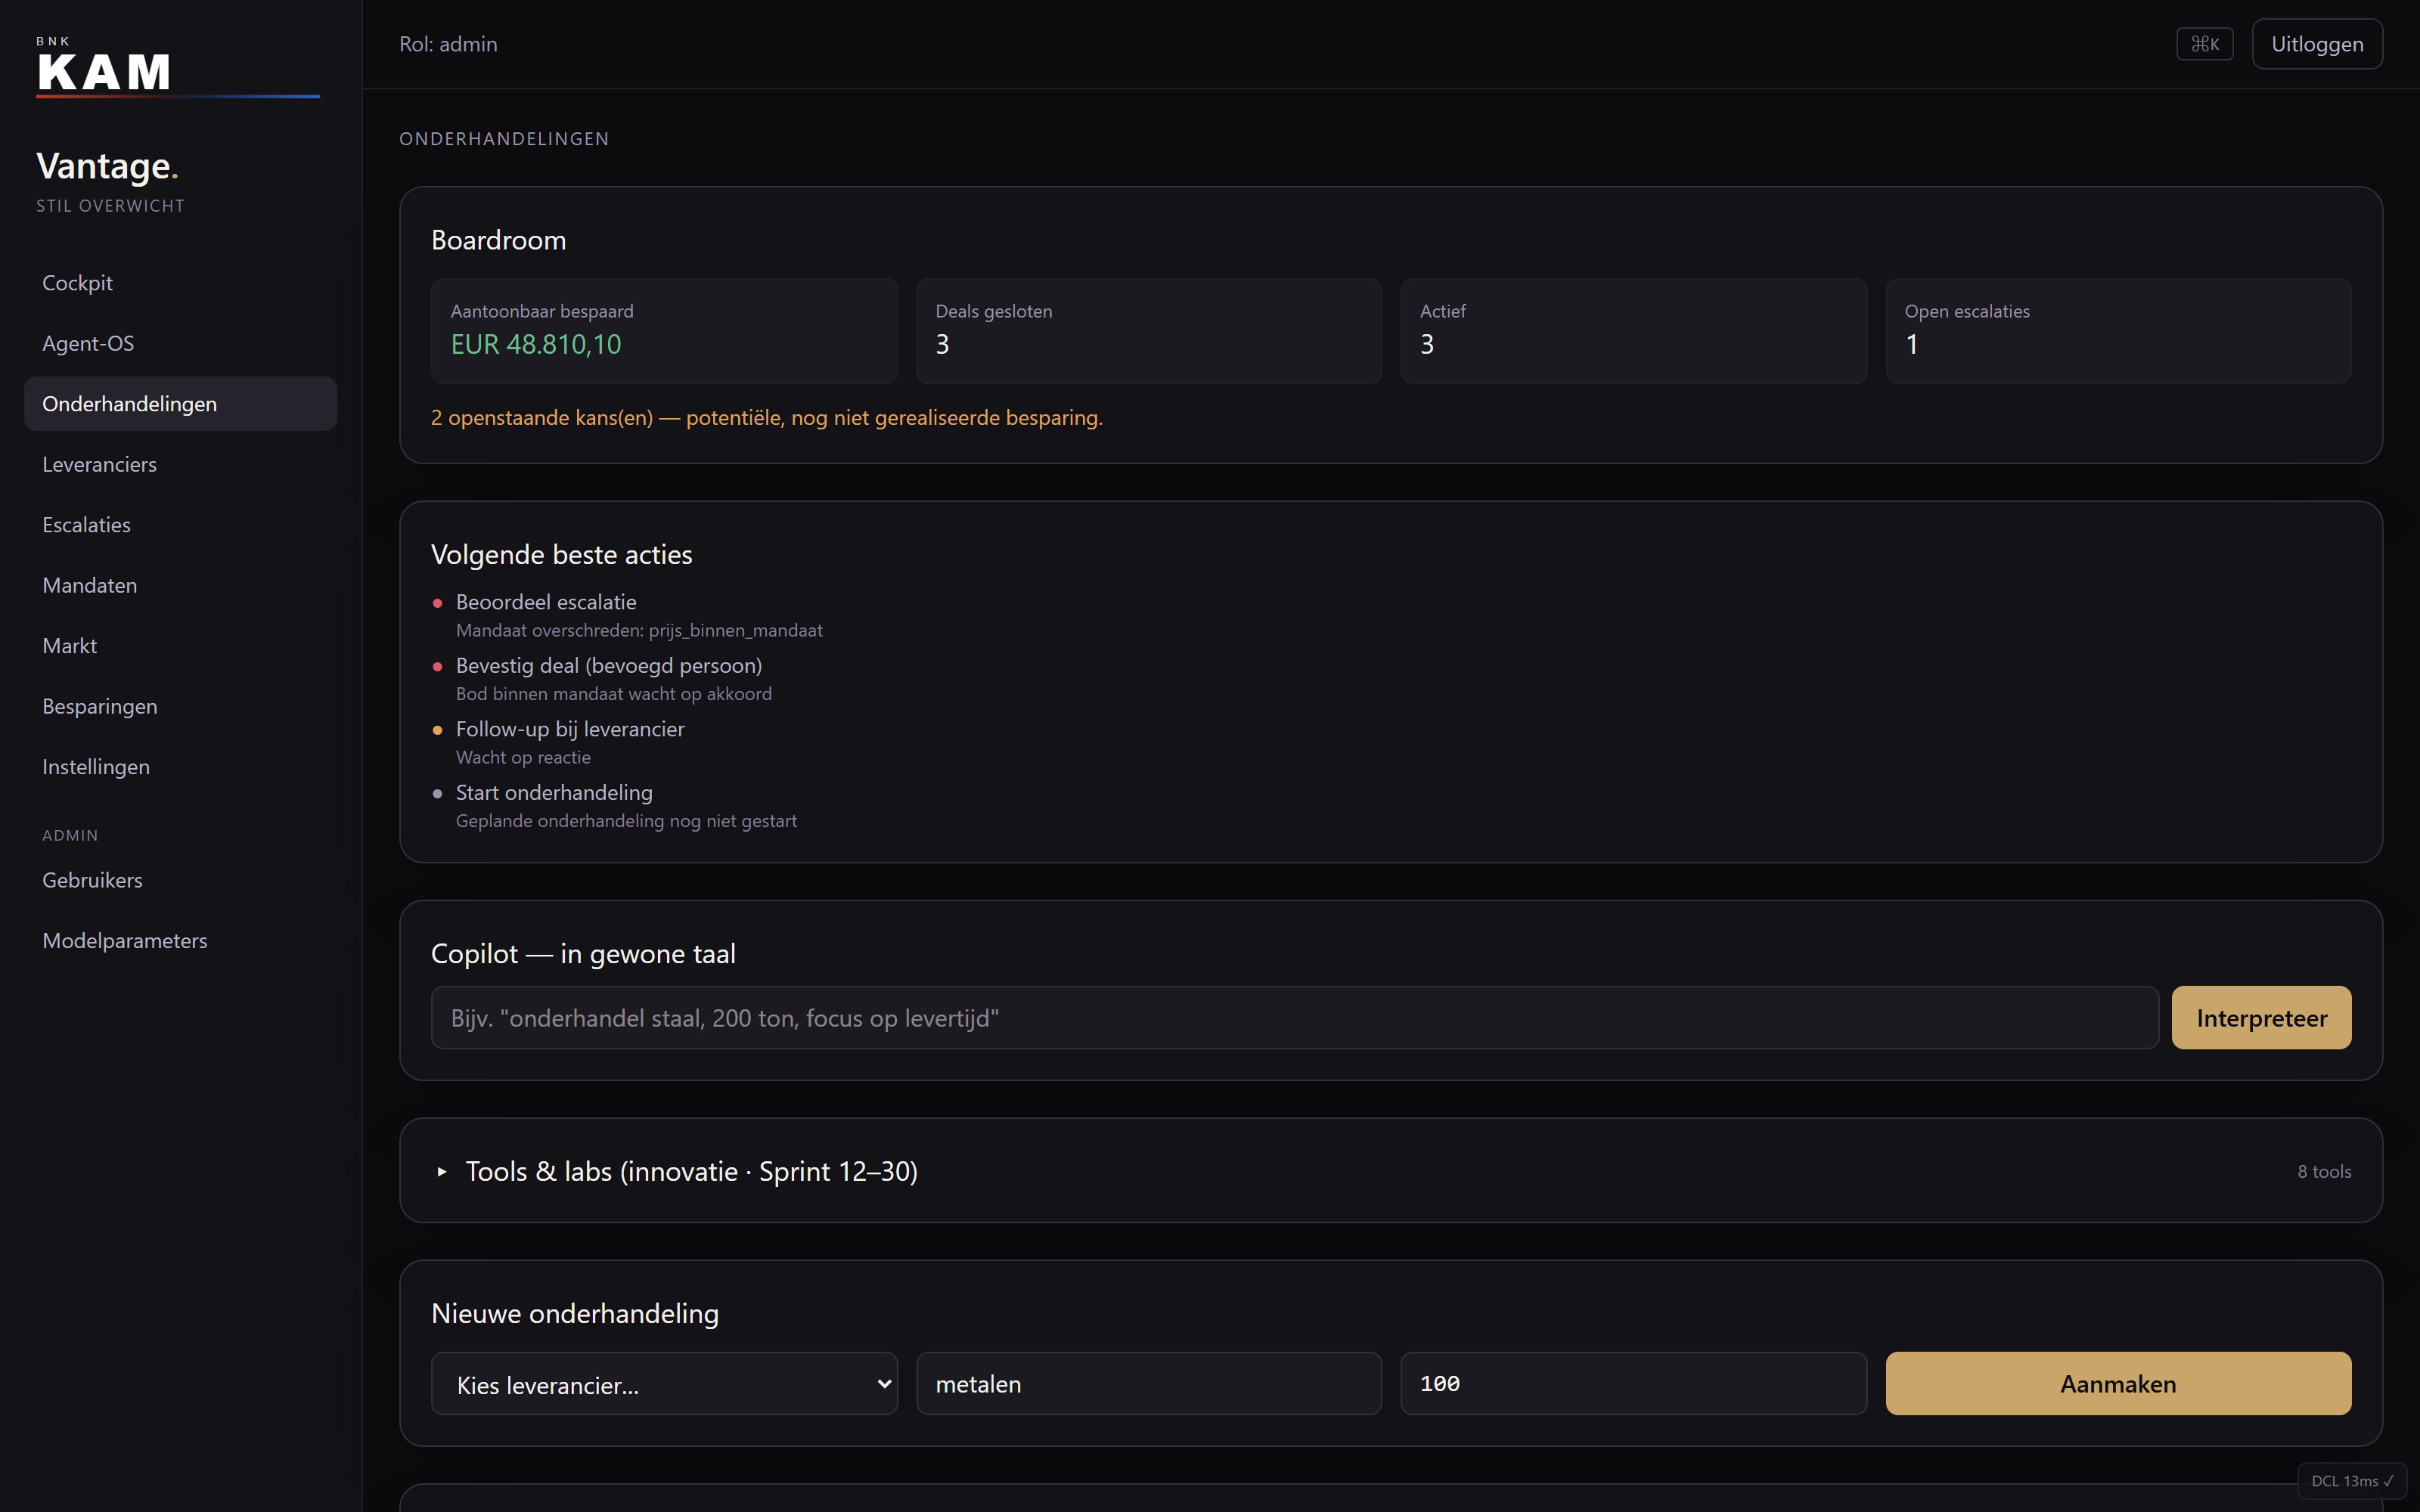
Task: Click the Interpreteer button
Action: 2261,1018
